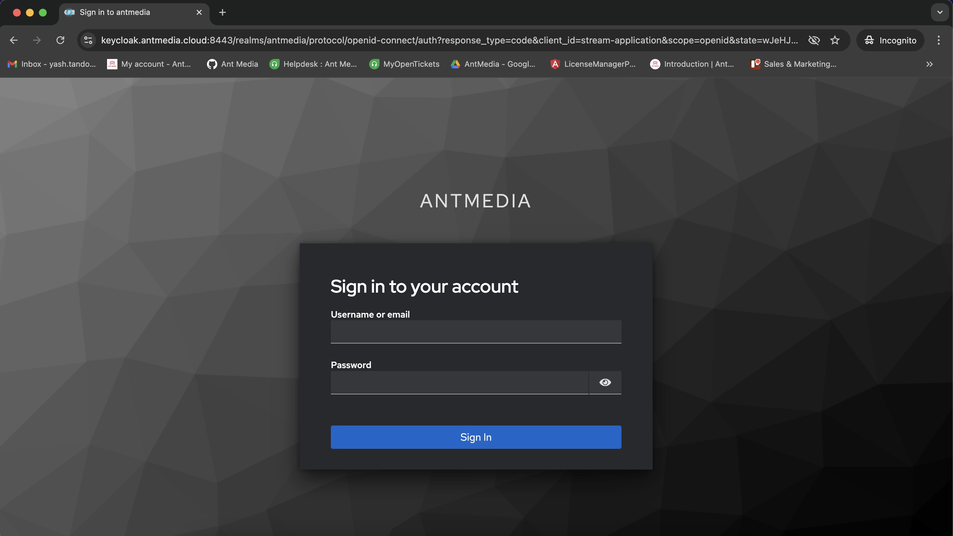Viewport: 953px width, 536px height.
Task: Bookmark this page with the star icon
Action: coord(835,40)
